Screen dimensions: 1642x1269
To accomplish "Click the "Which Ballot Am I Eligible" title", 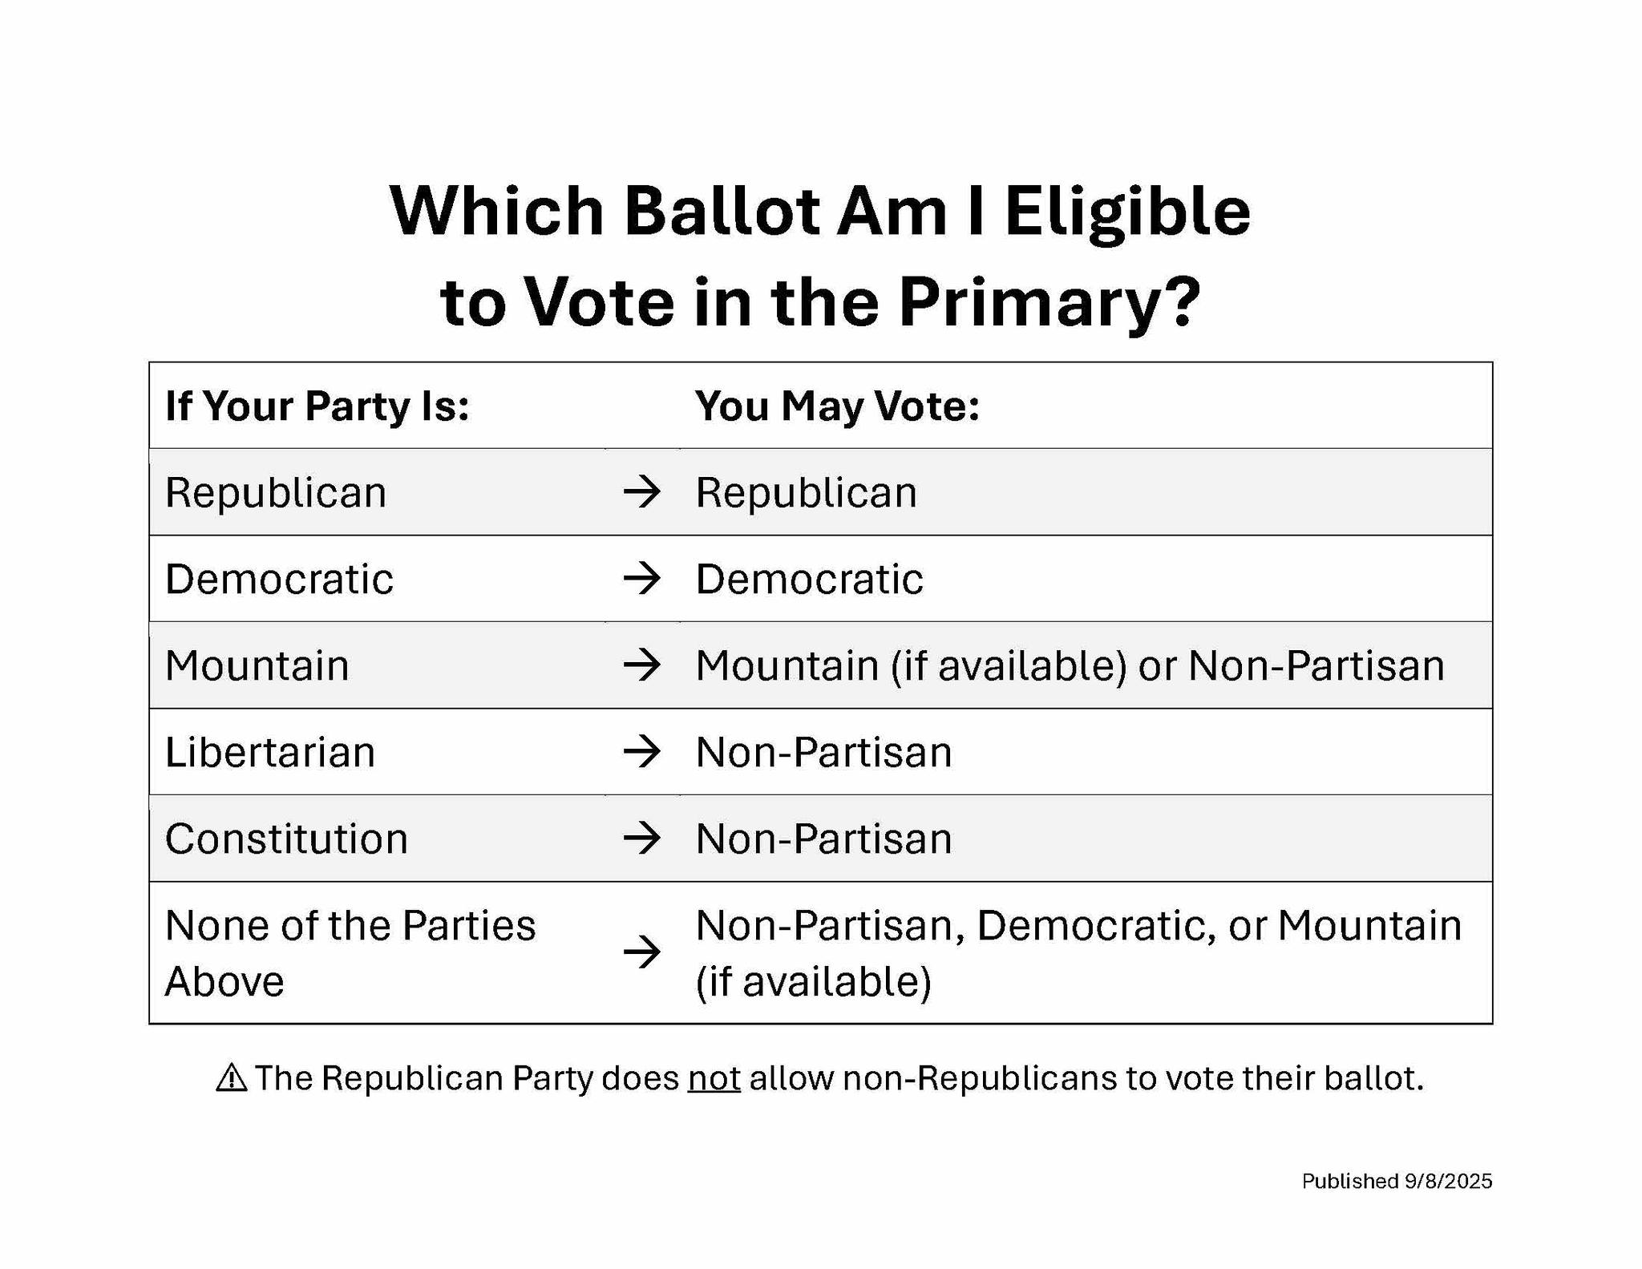I will [819, 211].
